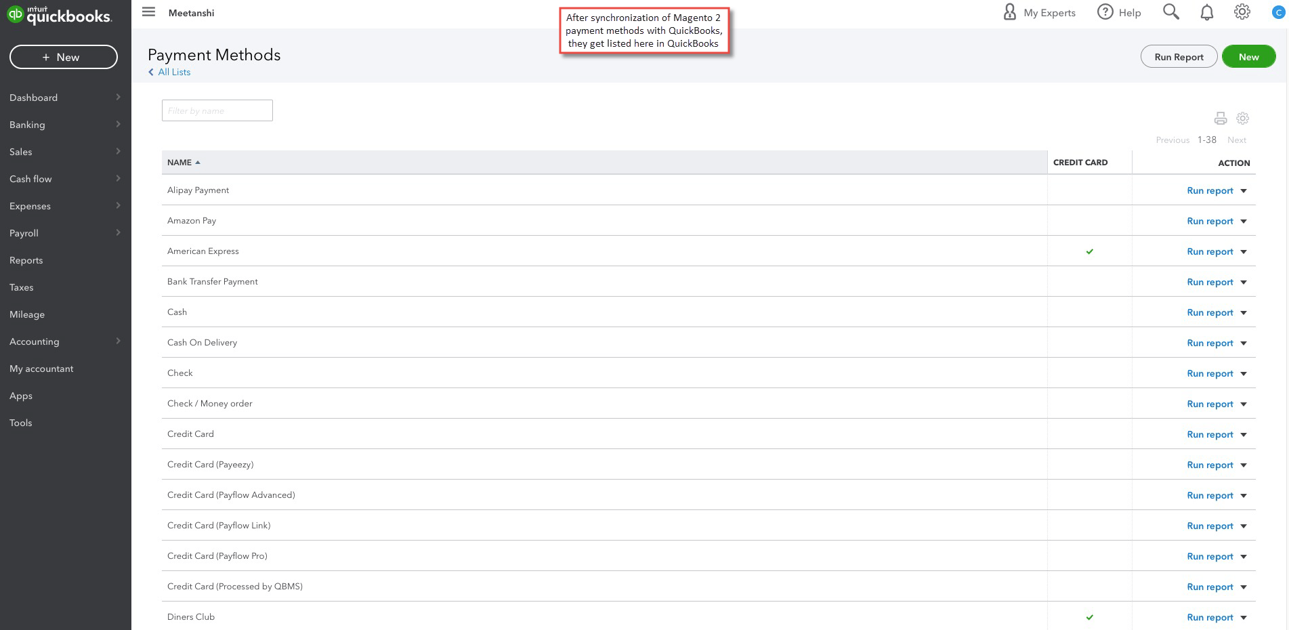This screenshot has height=630, width=1289.
Task: Run report for Alipay Payment
Action: [1210, 190]
